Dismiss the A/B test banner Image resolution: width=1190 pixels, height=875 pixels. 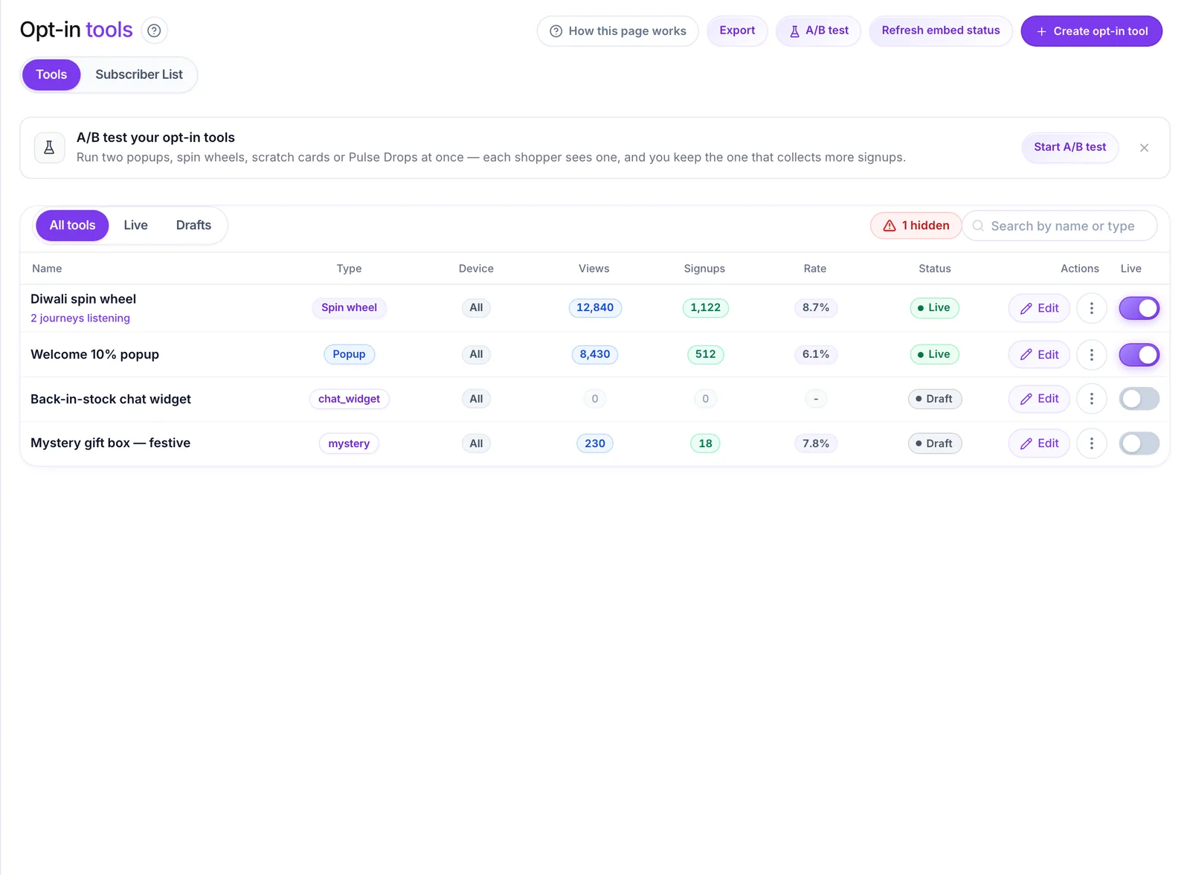pos(1144,147)
